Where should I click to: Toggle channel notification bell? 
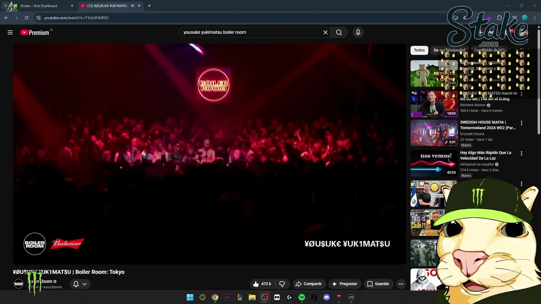click(76, 284)
